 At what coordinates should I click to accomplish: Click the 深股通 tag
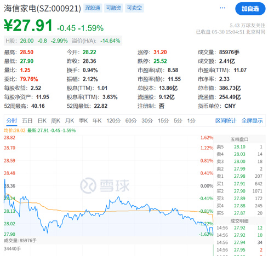click(93, 8)
